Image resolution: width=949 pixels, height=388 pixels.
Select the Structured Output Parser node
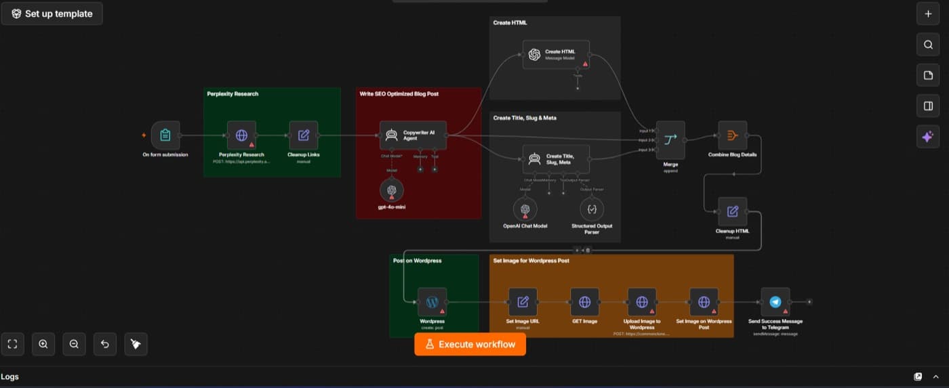click(592, 209)
